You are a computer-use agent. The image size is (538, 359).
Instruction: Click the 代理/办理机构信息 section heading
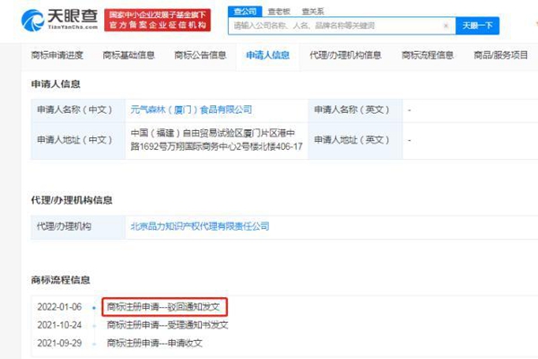click(72, 200)
